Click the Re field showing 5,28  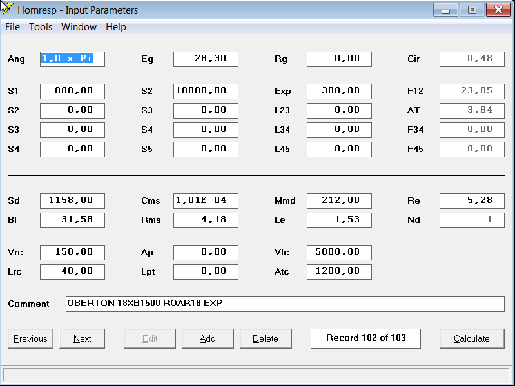[x=472, y=201]
